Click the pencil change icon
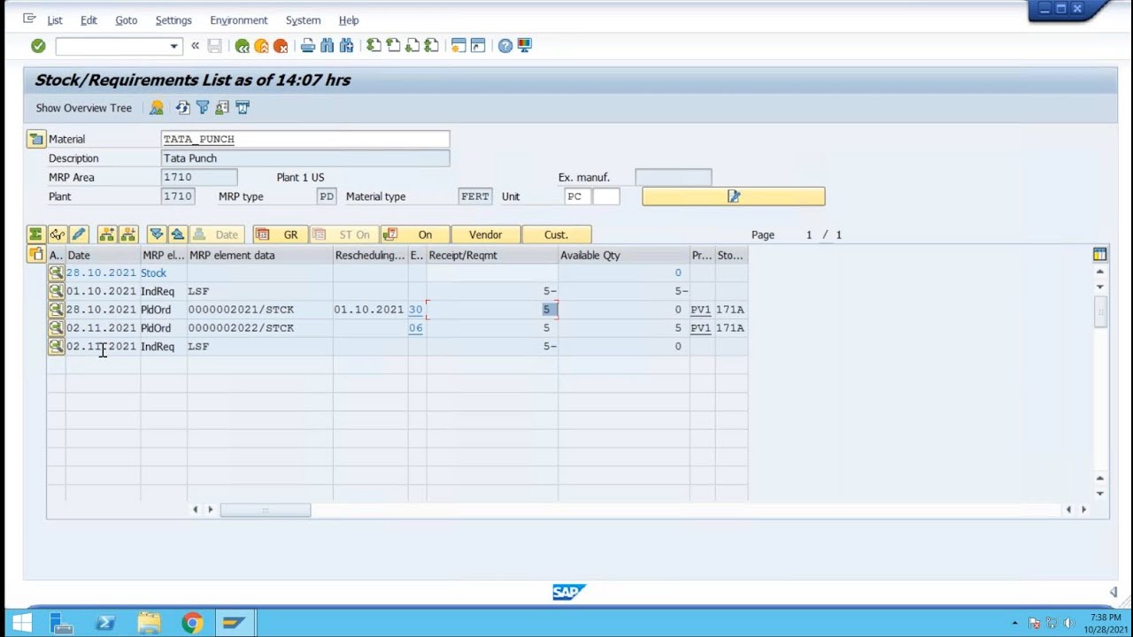 79,234
